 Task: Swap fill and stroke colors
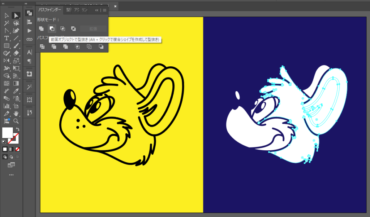[x=18, y=129]
